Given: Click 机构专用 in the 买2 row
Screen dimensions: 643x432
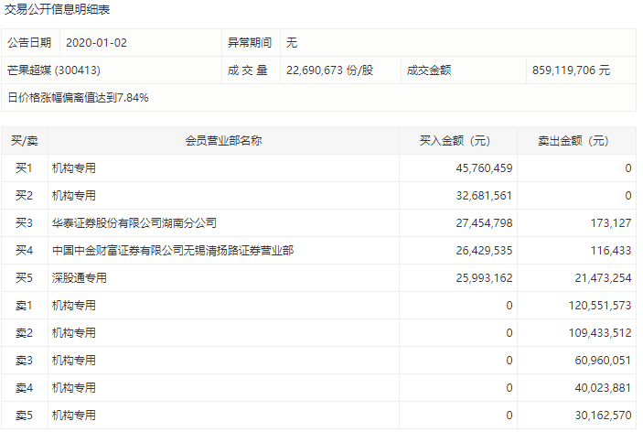Looking at the screenshot, I should 74,196.
